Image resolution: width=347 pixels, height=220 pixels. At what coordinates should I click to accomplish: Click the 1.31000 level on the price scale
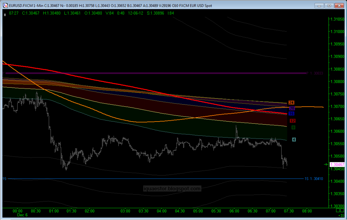(x=337, y=32)
